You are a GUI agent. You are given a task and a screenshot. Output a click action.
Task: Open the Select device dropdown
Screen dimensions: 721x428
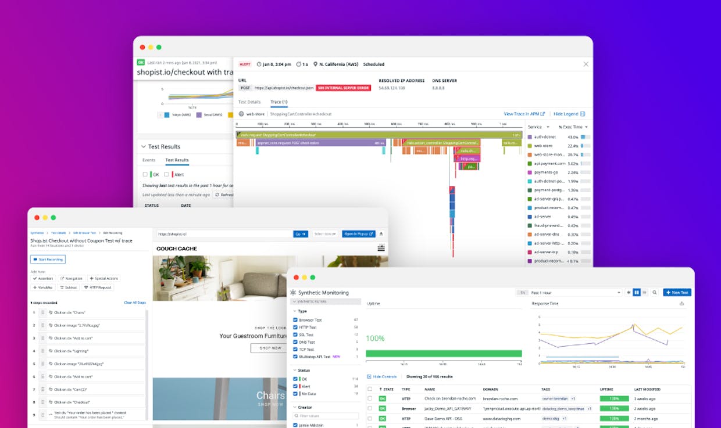(325, 234)
